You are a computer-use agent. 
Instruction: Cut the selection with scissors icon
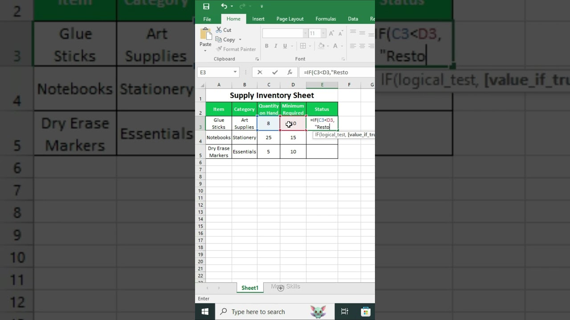point(224,30)
